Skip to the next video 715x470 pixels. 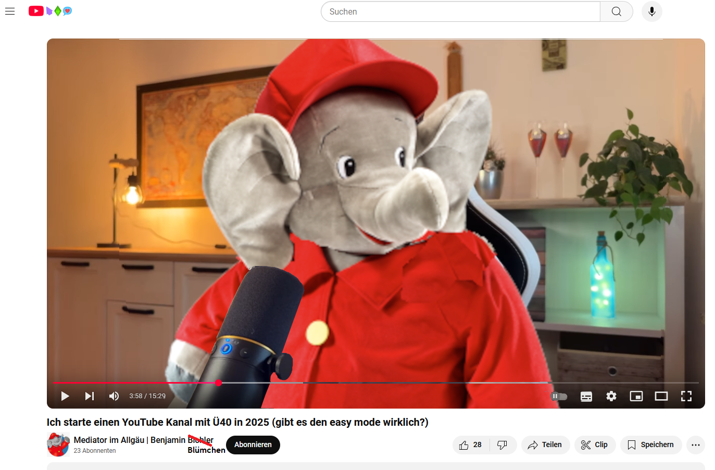[x=90, y=396]
